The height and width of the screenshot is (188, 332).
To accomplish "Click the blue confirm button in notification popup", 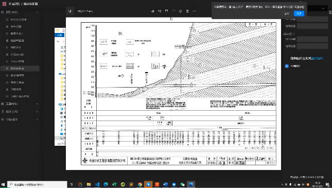I will tap(299, 13).
